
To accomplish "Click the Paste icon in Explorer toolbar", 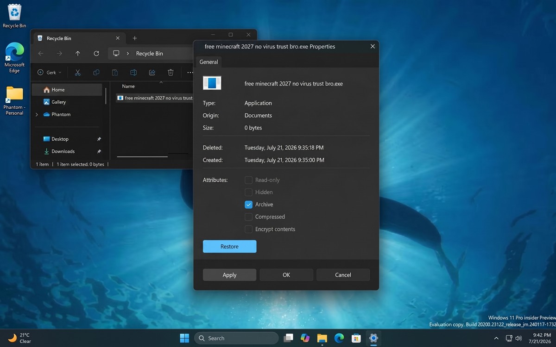I will (115, 72).
